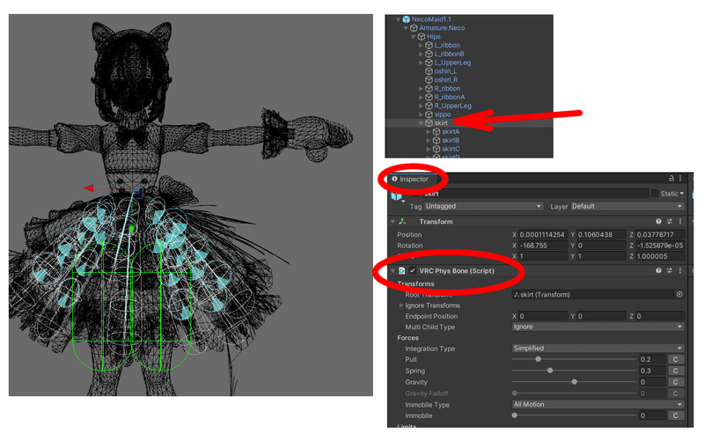
Task: Click the red X-axis move gizmo arrow
Action: point(89,188)
